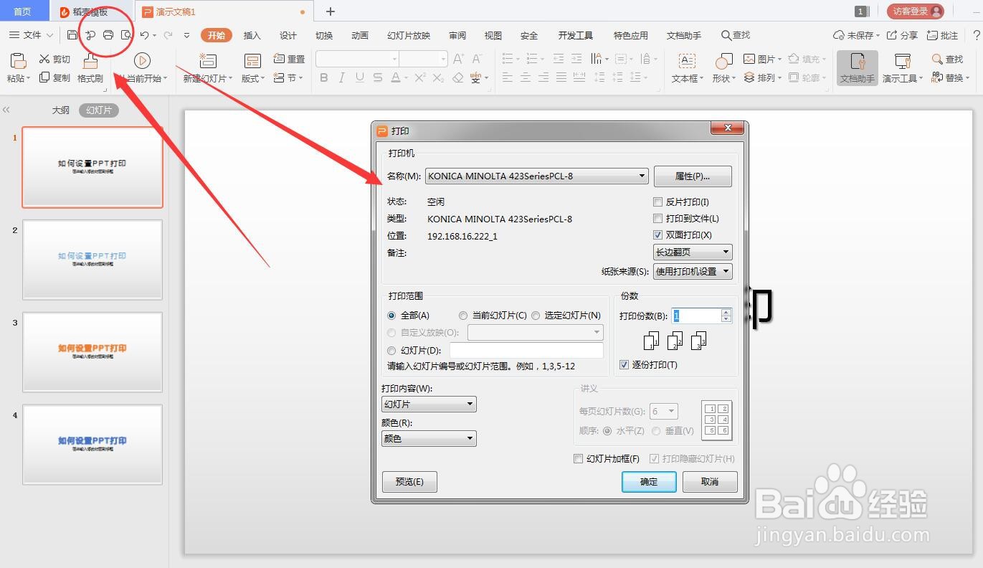Uncheck the 双面打印 duplex printing checkbox
Viewport: 983px width, 568px height.
pyautogui.click(x=657, y=235)
